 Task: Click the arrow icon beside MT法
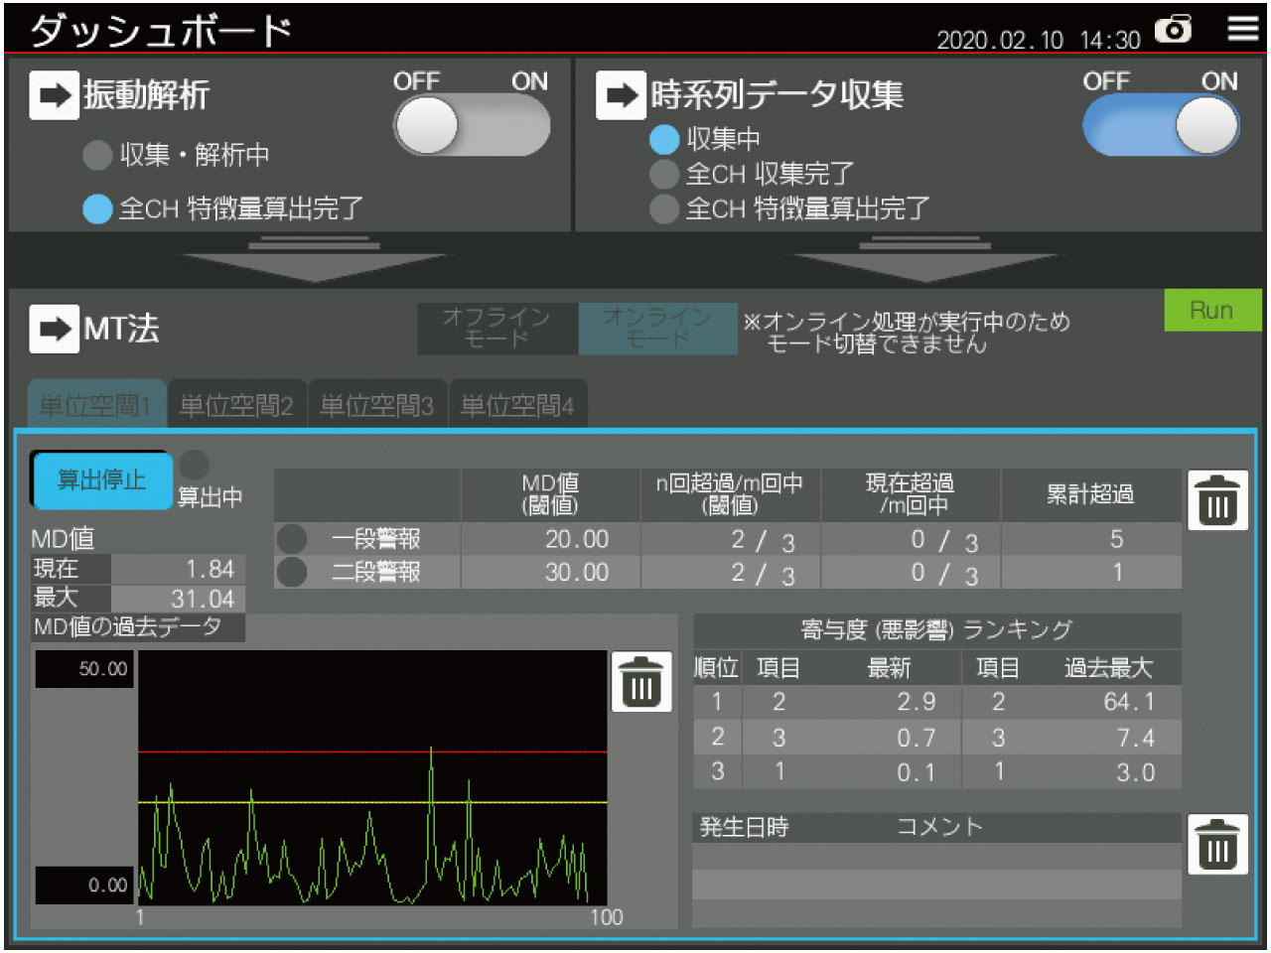[x=54, y=329]
